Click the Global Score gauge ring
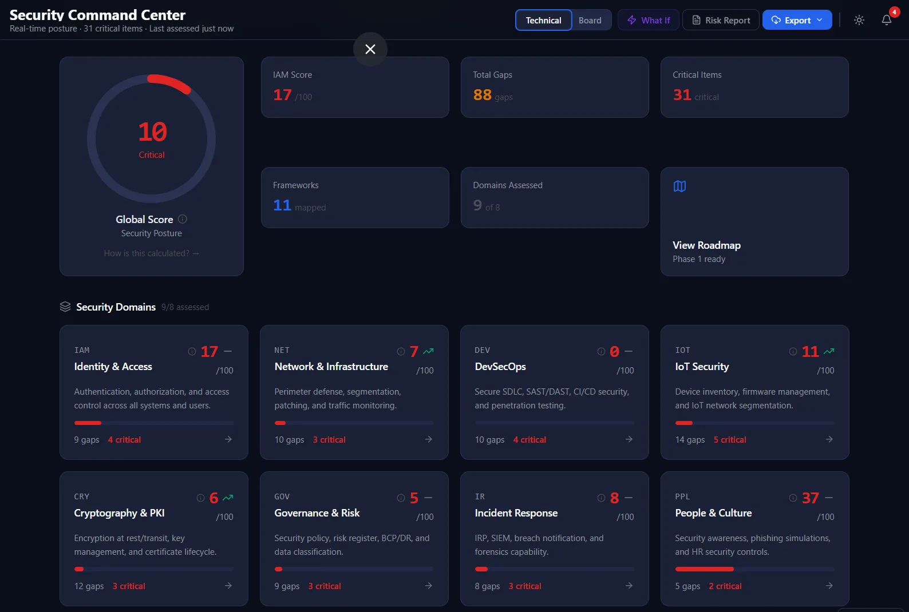This screenshot has height=612, width=909. 151,138
